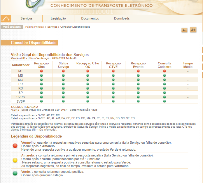This screenshot has width=203, height=183.
Task: Increase font size with the A+ button
Action: [193, 30]
